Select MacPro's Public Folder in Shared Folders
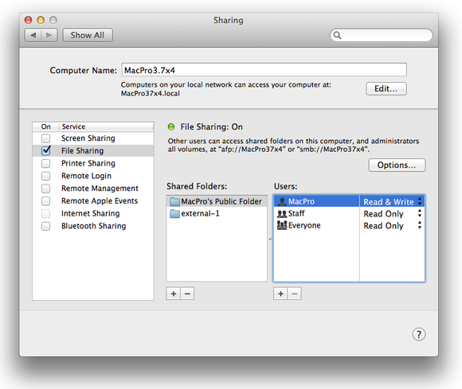 pos(217,201)
